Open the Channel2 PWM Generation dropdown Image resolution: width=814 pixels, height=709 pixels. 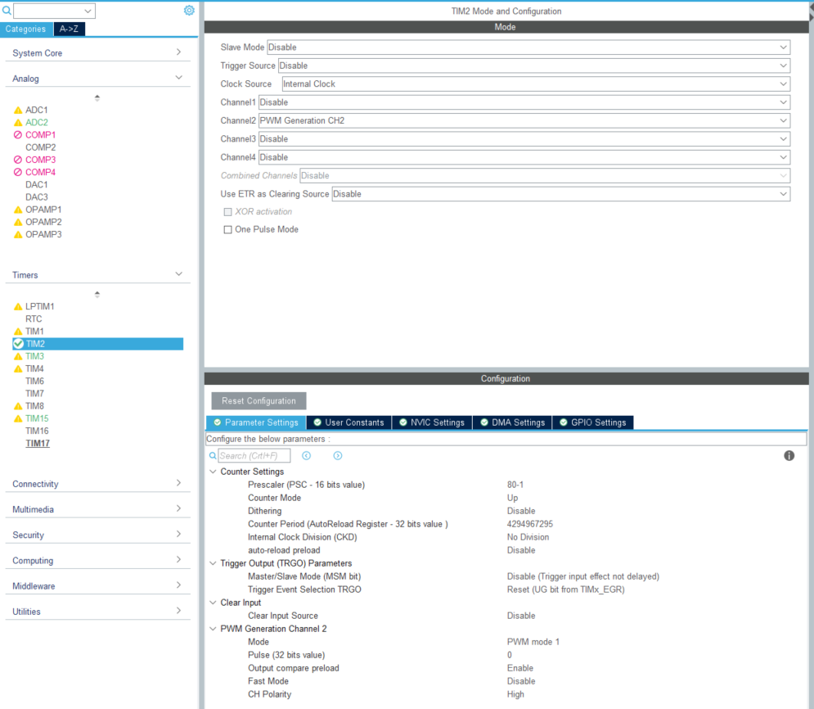(524, 120)
